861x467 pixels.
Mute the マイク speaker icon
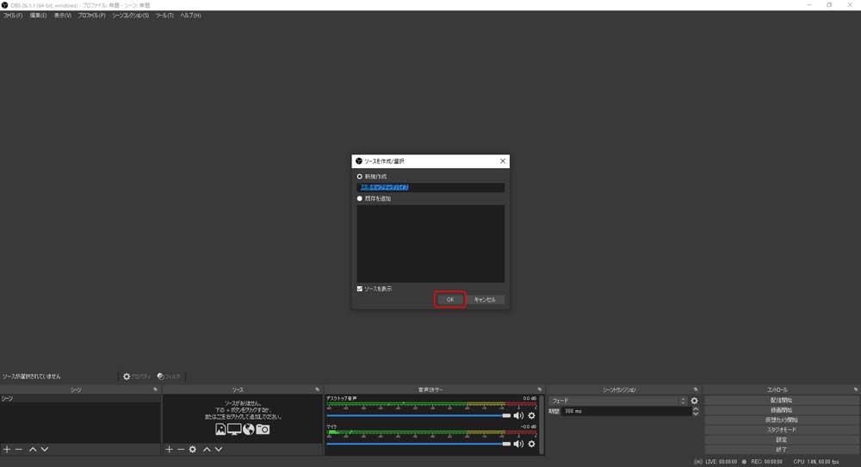point(518,444)
